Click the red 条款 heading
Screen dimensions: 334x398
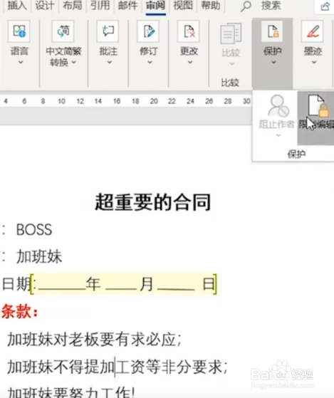[x=19, y=312]
